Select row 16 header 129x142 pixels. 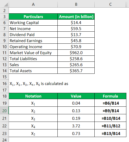[x=4, y=83]
